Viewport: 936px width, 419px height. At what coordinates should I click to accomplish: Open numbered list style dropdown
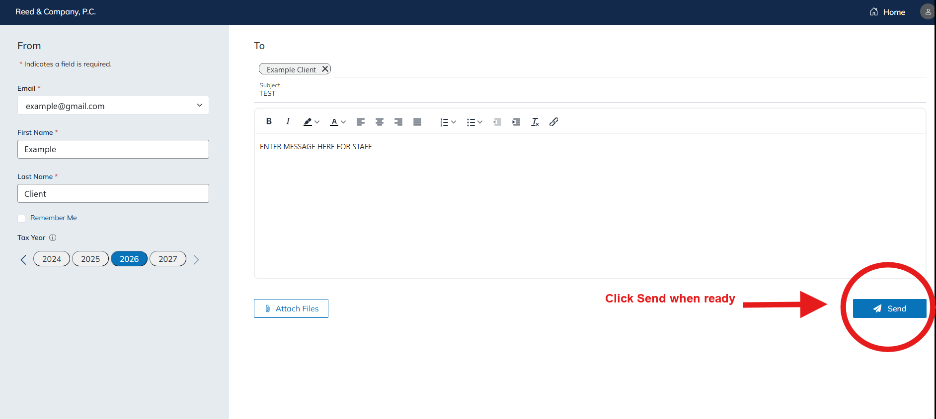(x=454, y=122)
